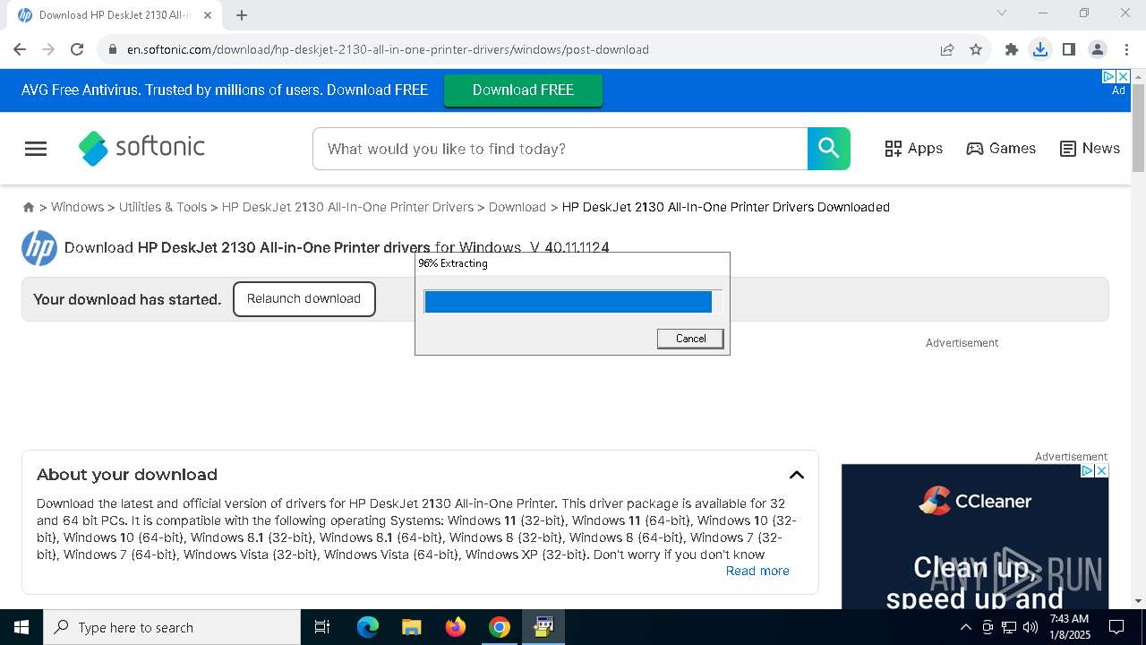This screenshot has width=1146, height=645.
Task: Open File Explorer from taskbar
Action: click(x=411, y=627)
